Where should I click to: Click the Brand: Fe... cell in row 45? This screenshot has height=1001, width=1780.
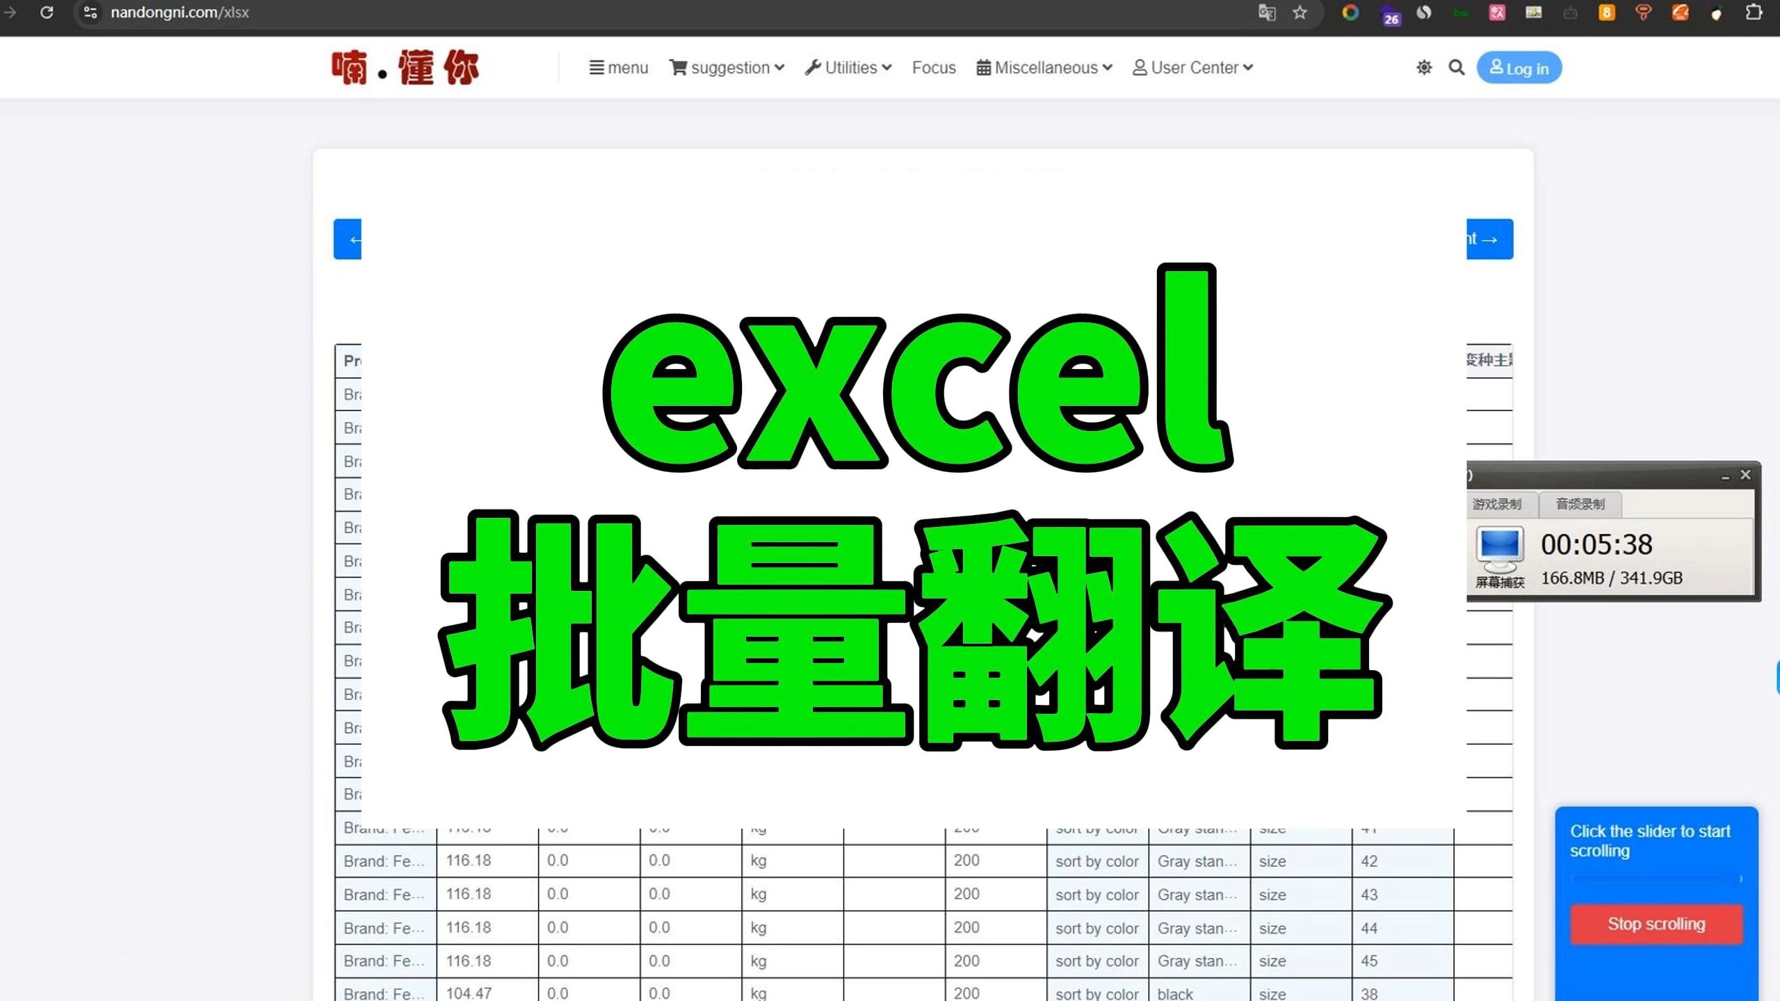(386, 961)
